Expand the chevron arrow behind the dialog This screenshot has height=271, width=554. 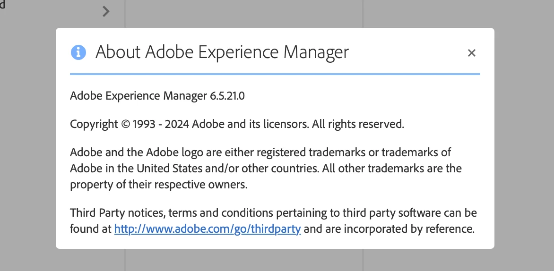pos(106,11)
